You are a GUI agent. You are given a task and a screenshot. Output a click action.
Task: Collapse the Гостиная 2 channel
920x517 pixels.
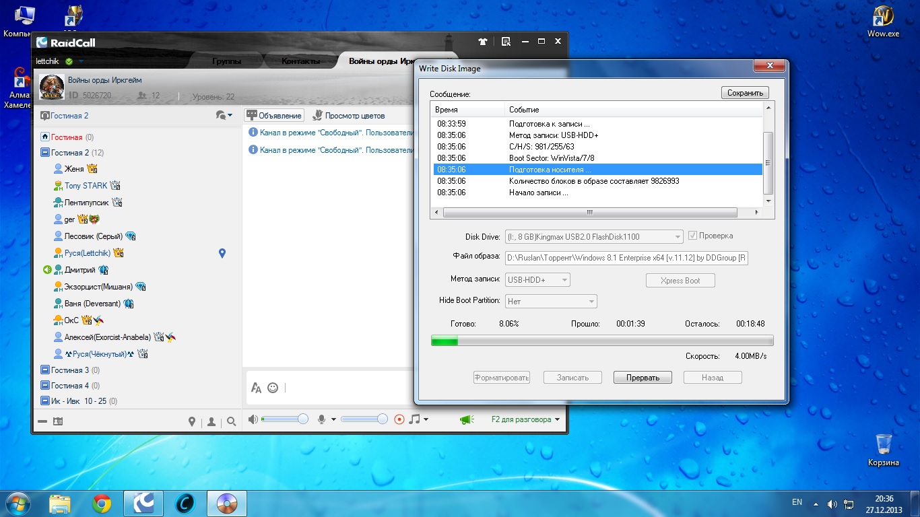(x=45, y=153)
